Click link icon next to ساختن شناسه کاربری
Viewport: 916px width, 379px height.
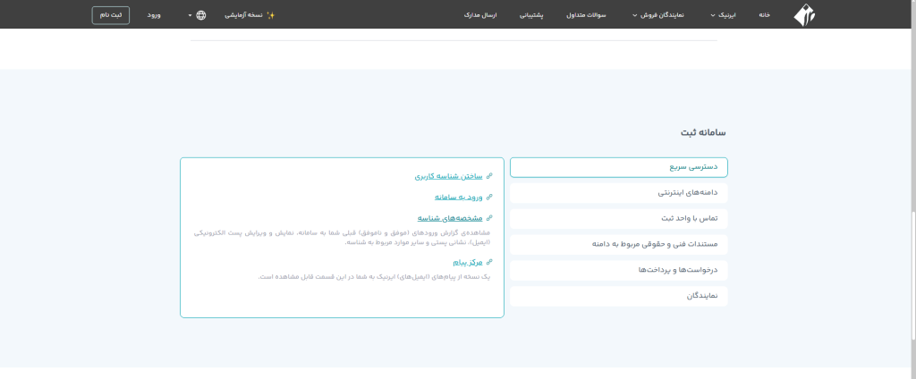489,176
